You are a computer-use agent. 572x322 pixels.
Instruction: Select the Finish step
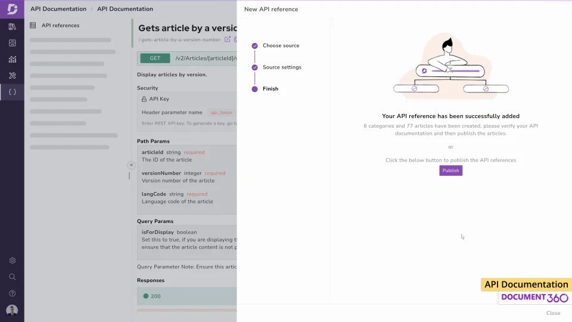coord(271,89)
